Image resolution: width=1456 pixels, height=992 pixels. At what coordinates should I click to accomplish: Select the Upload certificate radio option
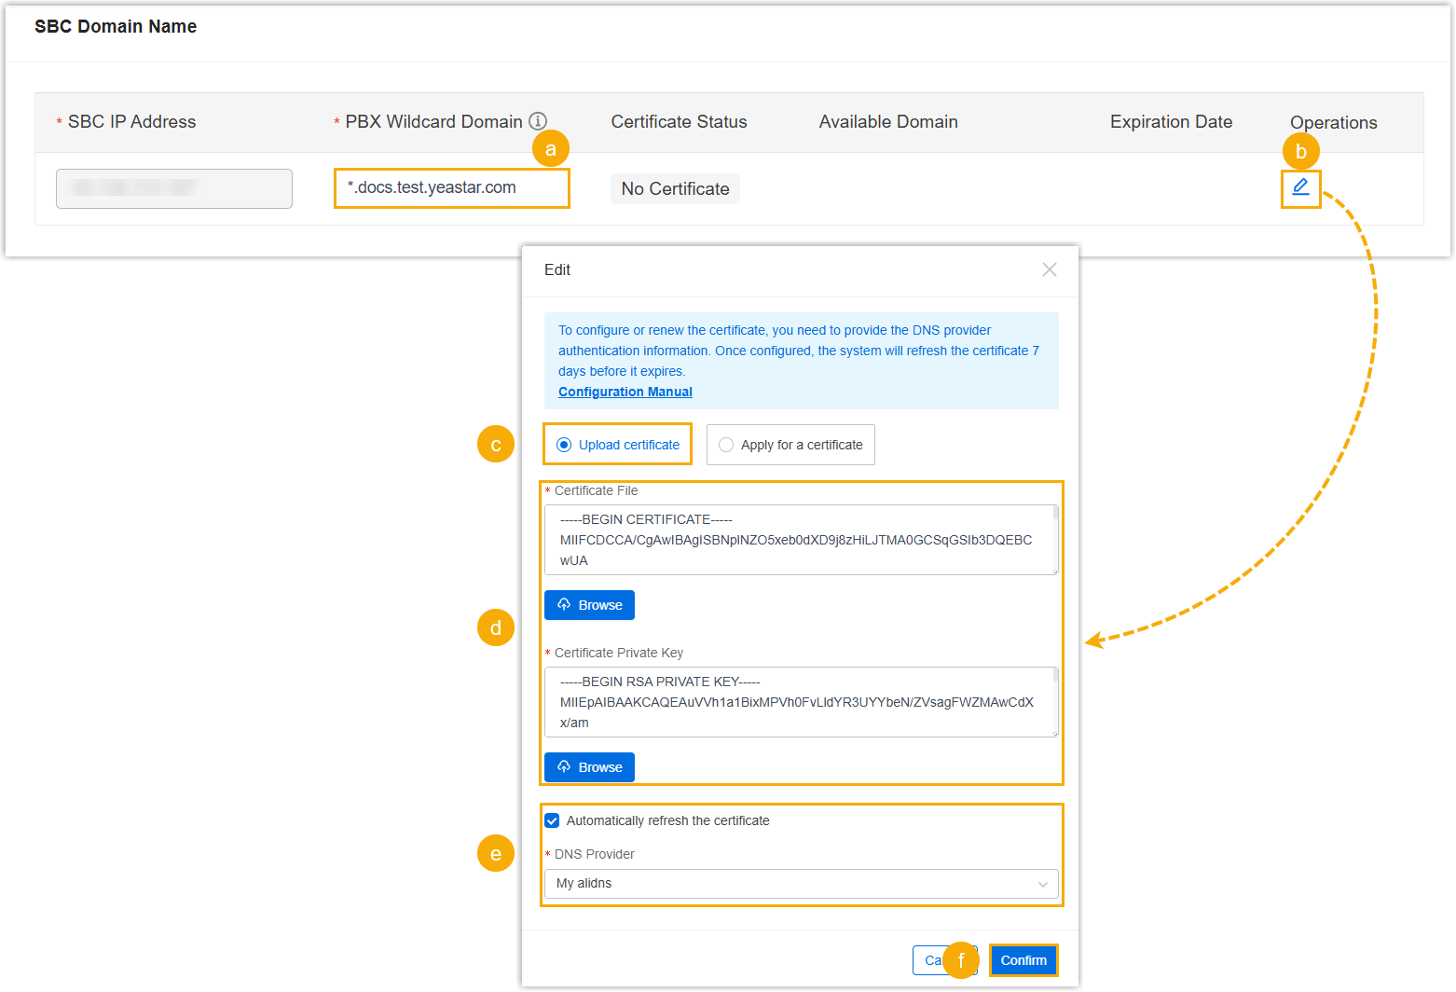(564, 445)
